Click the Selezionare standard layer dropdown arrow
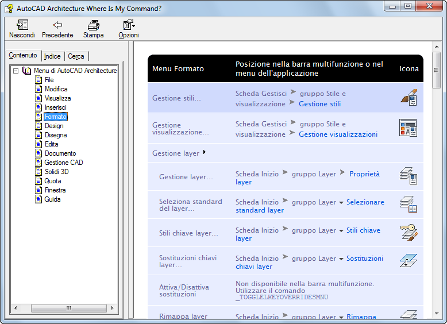Screen dimensions: 447x324 pos(341,203)
